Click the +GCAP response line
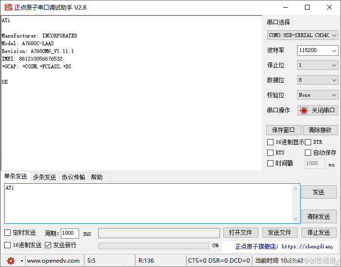Image resolution: width=341 pixels, height=267 pixels. tap(37, 66)
